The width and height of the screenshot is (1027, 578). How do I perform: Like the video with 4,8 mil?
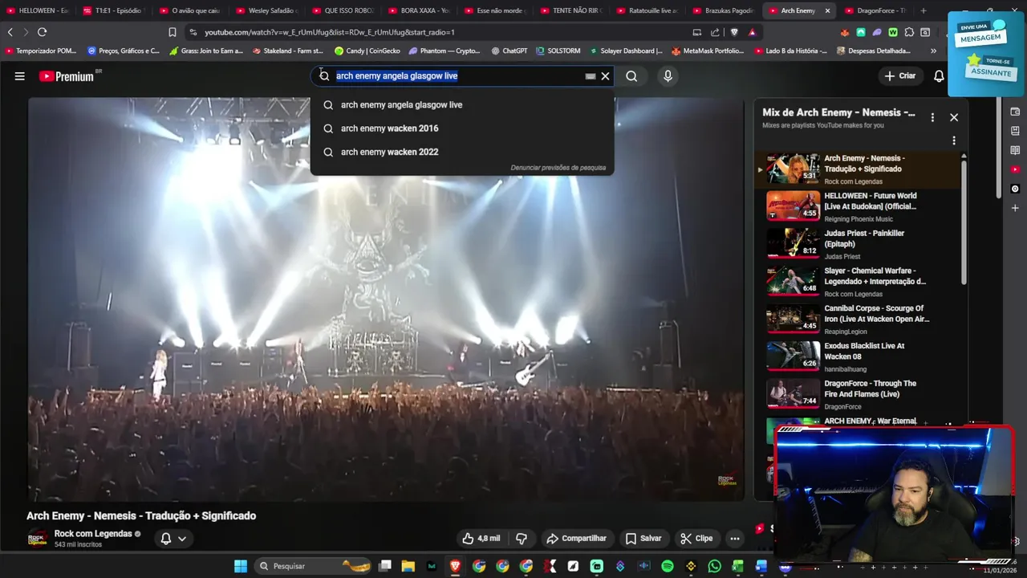click(x=481, y=539)
